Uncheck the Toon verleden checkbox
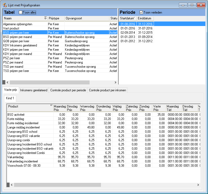 pyautogui.click(x=141, y=12)
